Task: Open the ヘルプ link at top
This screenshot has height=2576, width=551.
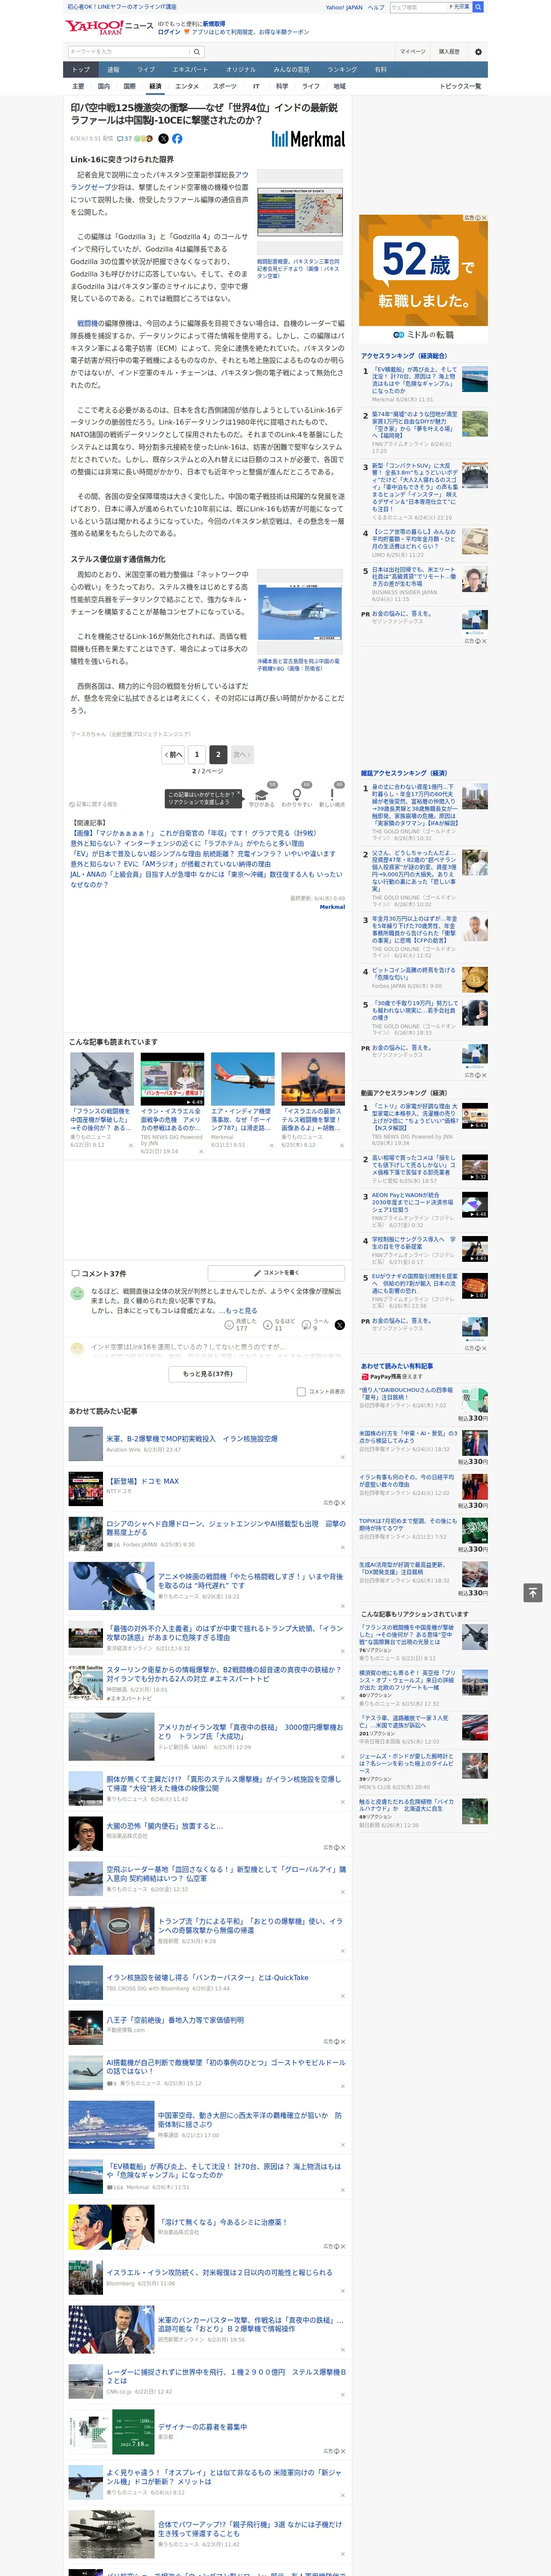Action: (376, 7)
